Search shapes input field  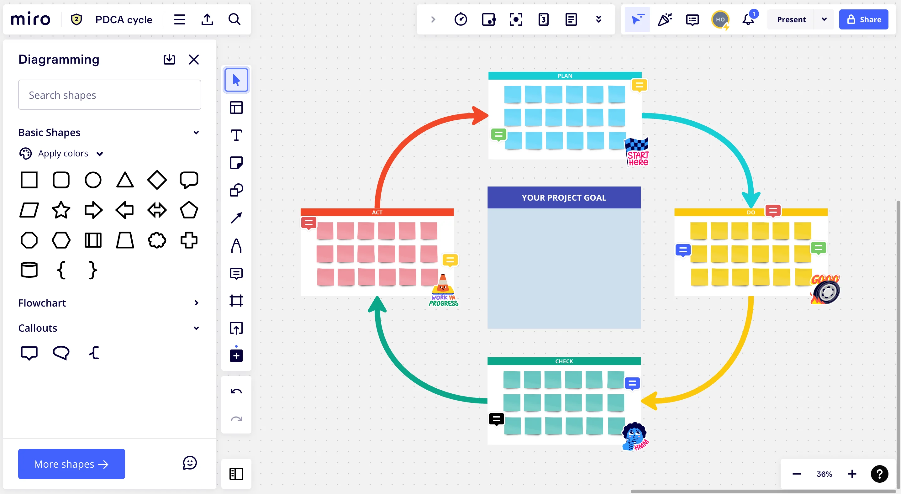109,94
